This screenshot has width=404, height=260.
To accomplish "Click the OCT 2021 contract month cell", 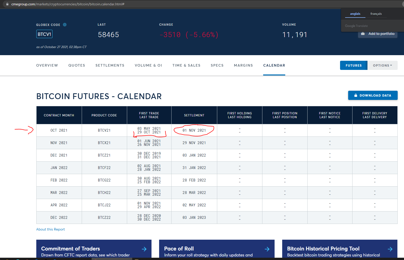I will [x=59, y=130].
